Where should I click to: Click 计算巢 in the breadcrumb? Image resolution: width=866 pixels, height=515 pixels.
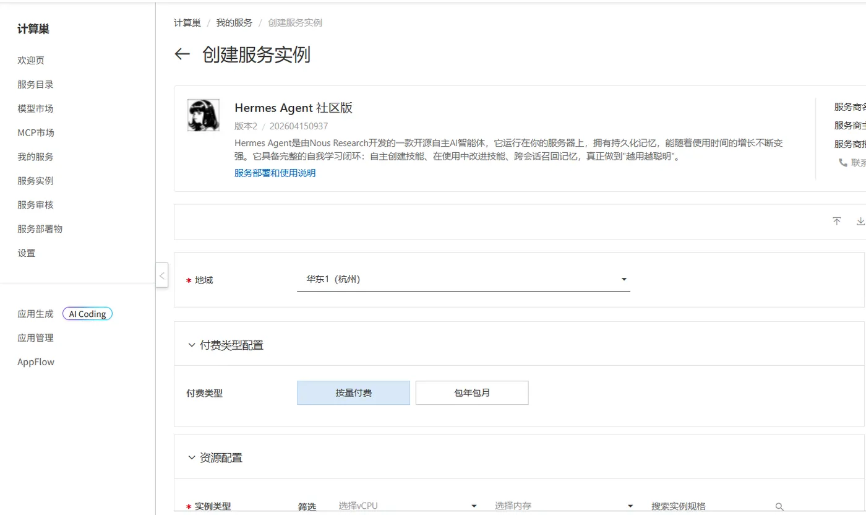(x=187, y=23)
